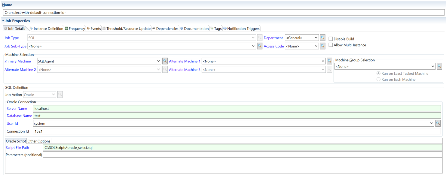Open the Machine Group Selection dropdown
This screenshot has width=446, height=175.
433,66
